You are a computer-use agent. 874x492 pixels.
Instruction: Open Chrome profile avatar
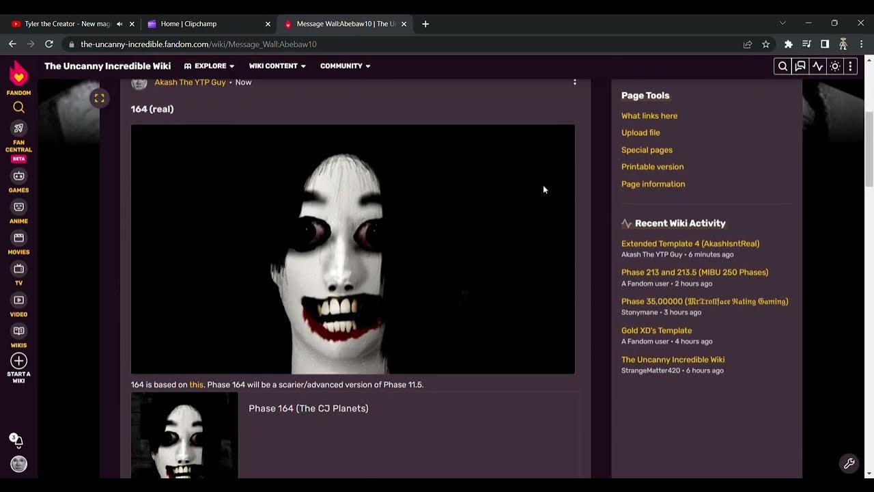843,44
